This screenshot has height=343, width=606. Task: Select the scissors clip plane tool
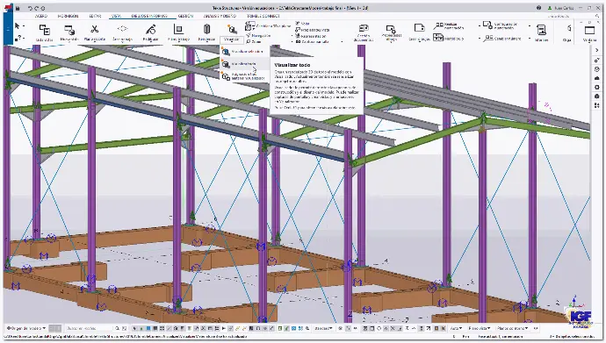[94, 29]
